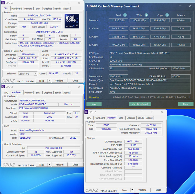Click the Tools button in the top CPU-Z window
Image resolution: width=195 pixels, height=194 pixels.
[41, 81]
